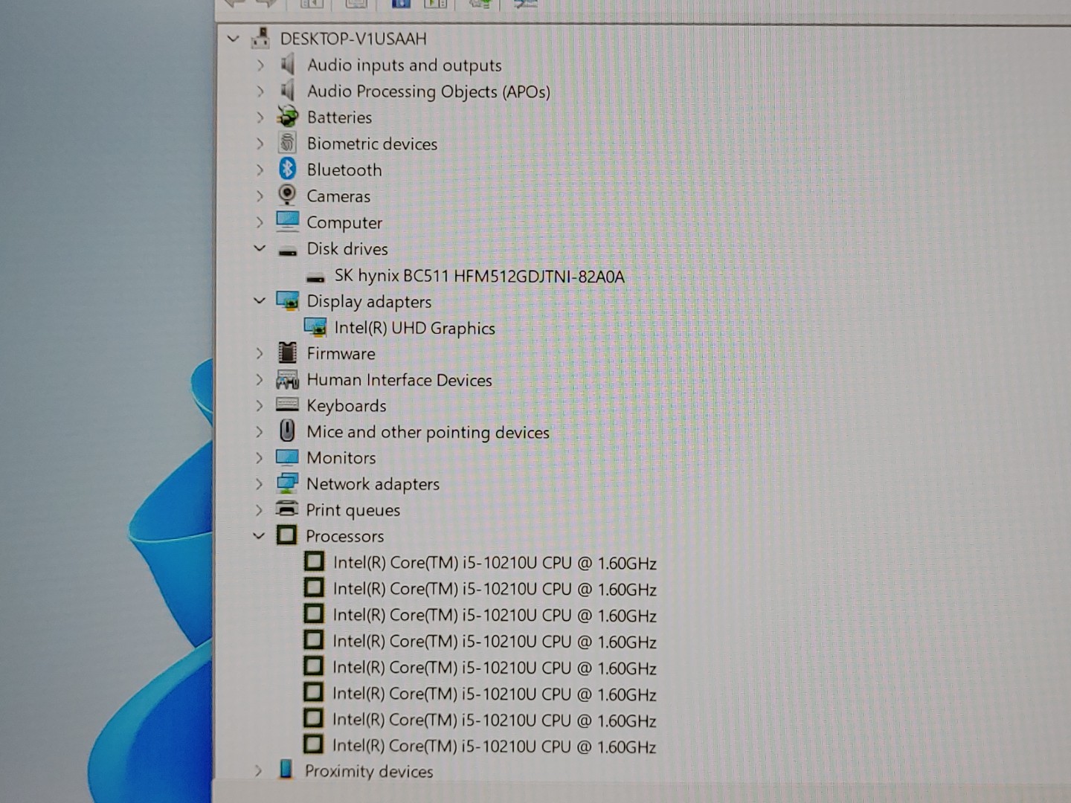This screenshot has height=803, width=1071.
Task: Expand the Proximity devices category
Action: [x=258, y=770]
